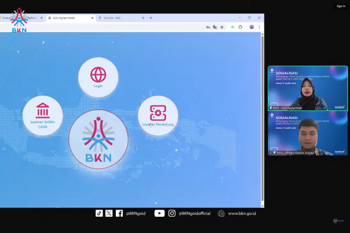This screenshot has width=350, height=233.
Task: Open the www.bkn.go.id website link
Action: pyautogui.click(x=242, y=213)
